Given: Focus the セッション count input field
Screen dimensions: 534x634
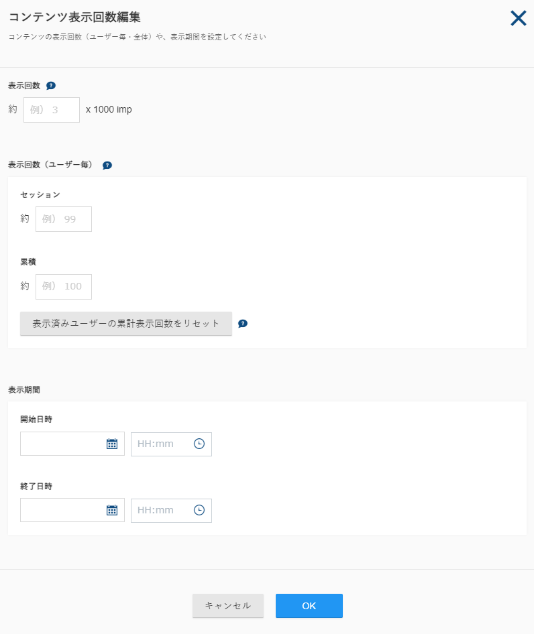Looking at the screenshot, I should (x=64, y=219).
